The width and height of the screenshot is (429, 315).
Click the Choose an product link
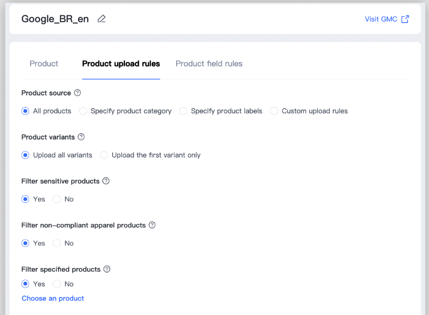[53, 298]
